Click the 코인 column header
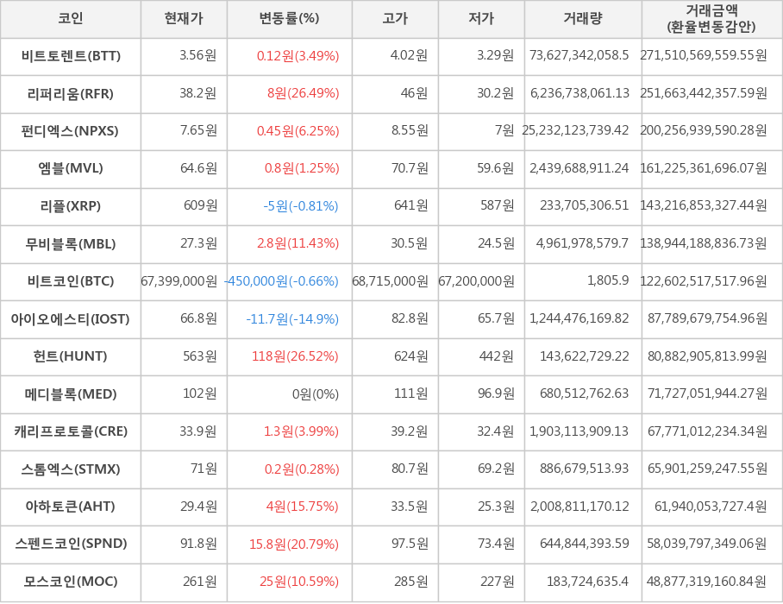 click(71, 19)
